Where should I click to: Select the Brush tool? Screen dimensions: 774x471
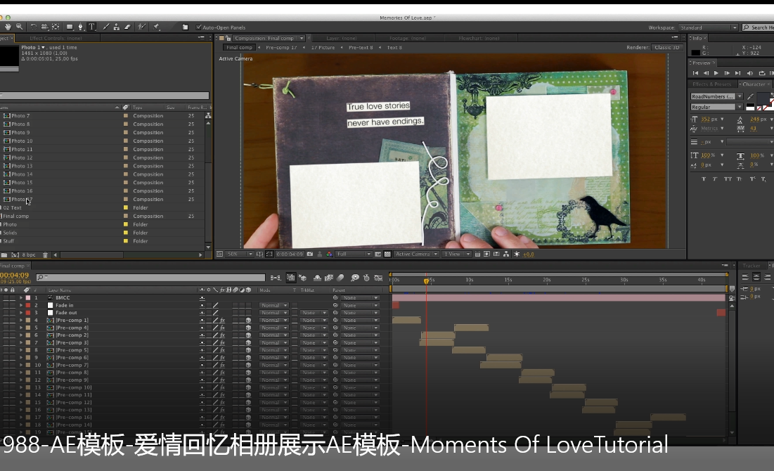(105, 27)
